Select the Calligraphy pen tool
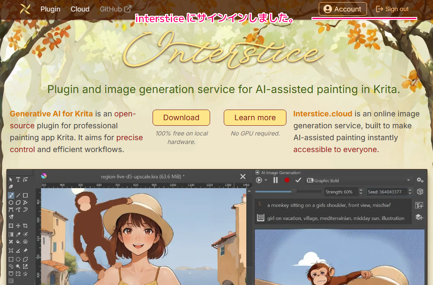433x285 pixels. tap(11, 186)
